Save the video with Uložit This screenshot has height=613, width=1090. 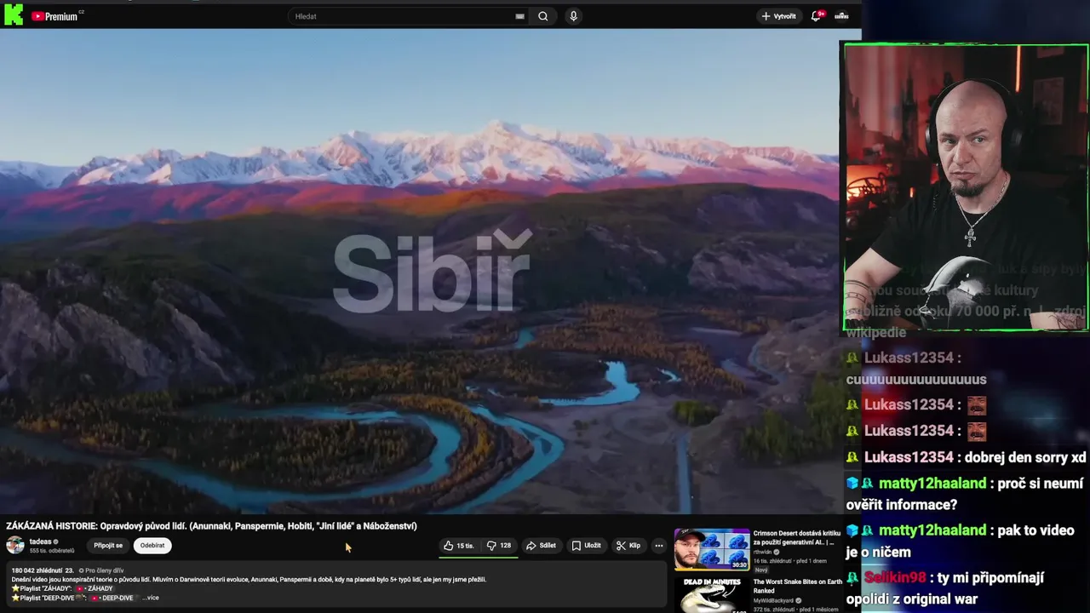[586, 546]
